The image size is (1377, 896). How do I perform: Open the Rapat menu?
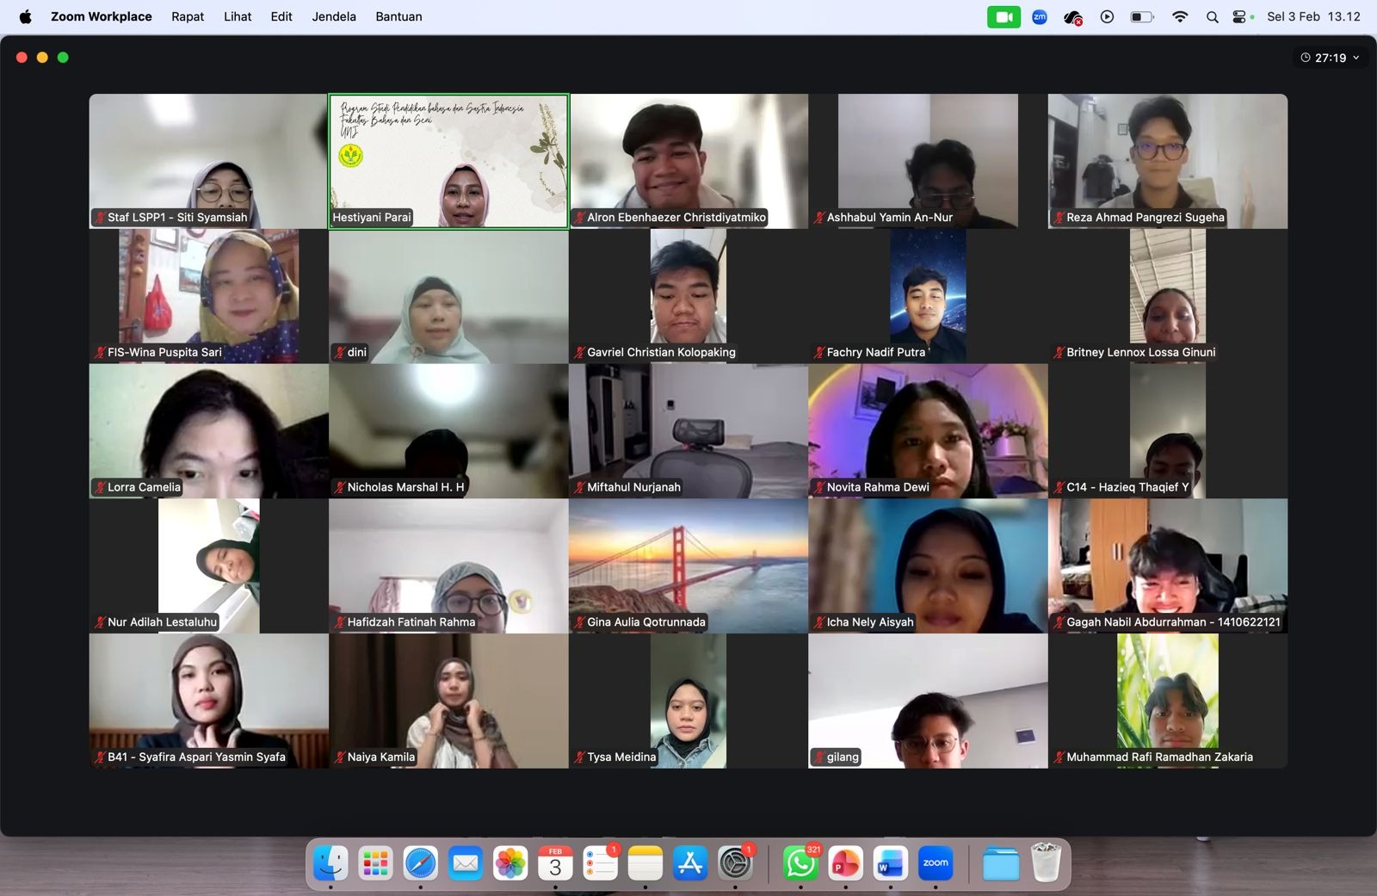tap(188, 16)
